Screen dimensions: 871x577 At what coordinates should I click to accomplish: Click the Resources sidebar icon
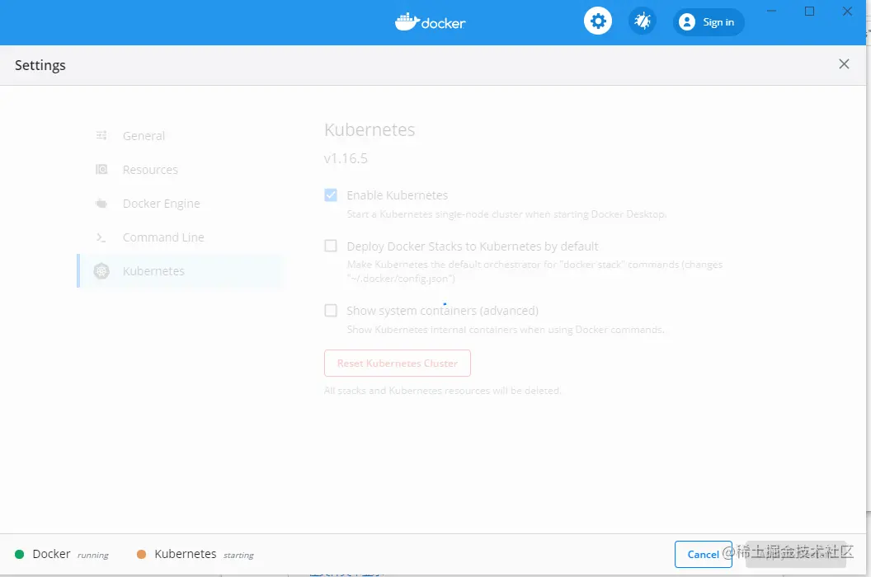click(x=101, y=169)
